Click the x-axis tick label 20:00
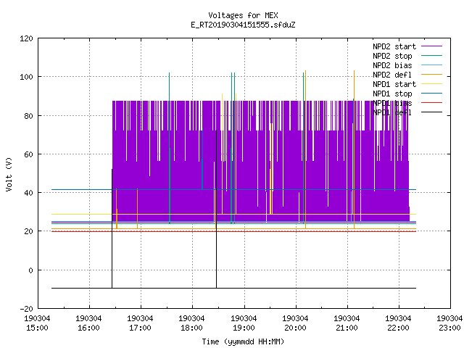464x348 pixels. coord(295,328)
